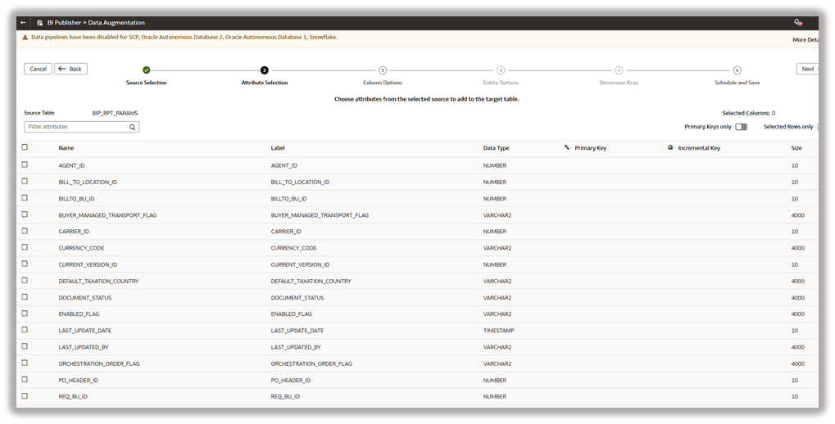The width and height of the screenshot is (835, 424).
Task: Toggle the select-all checkbox in table header
Action: coord(25,147)
